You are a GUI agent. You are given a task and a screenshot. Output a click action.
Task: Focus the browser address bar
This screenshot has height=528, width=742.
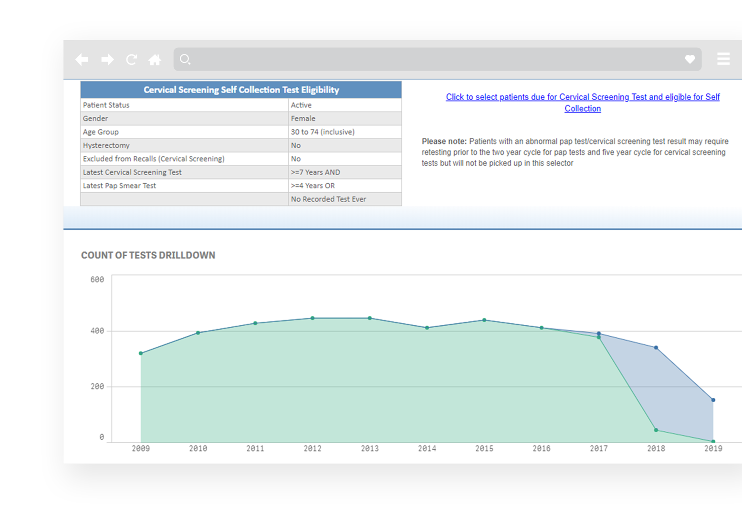coord(438,60)
